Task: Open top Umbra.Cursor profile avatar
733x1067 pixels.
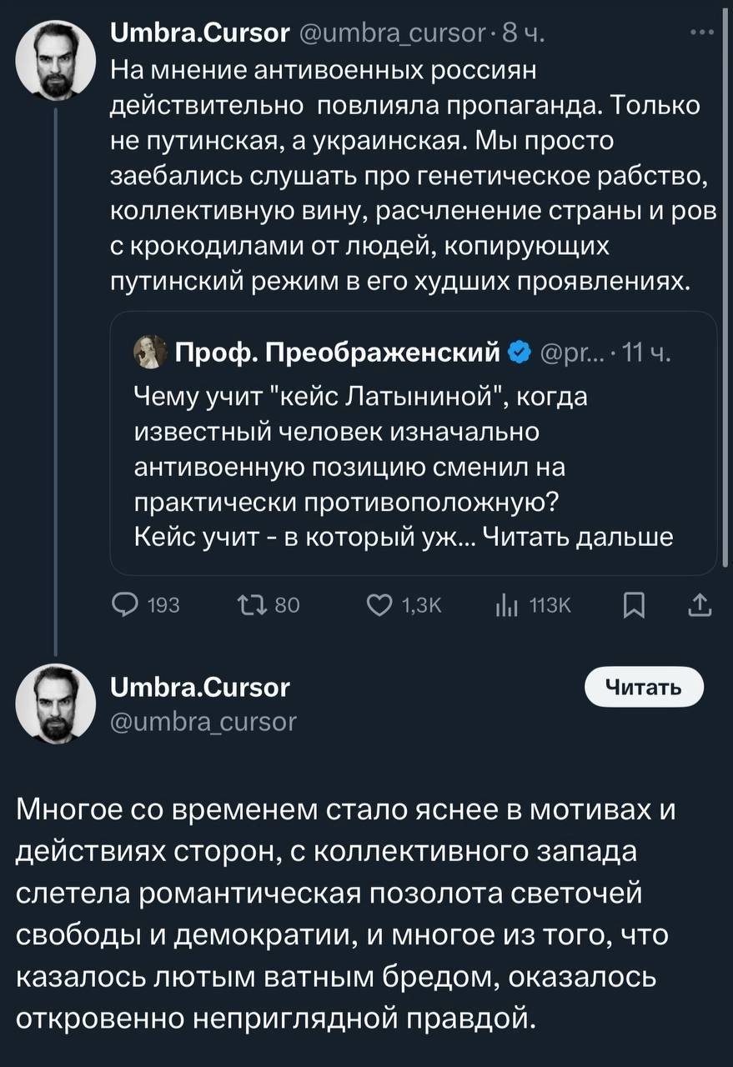Action: 56,58
